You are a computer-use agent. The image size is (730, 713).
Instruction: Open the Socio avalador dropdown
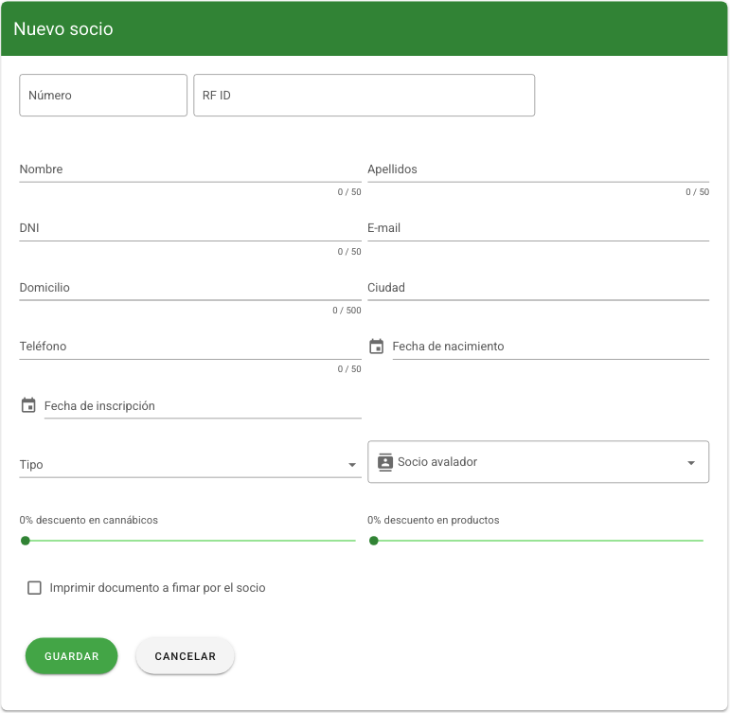538,462
